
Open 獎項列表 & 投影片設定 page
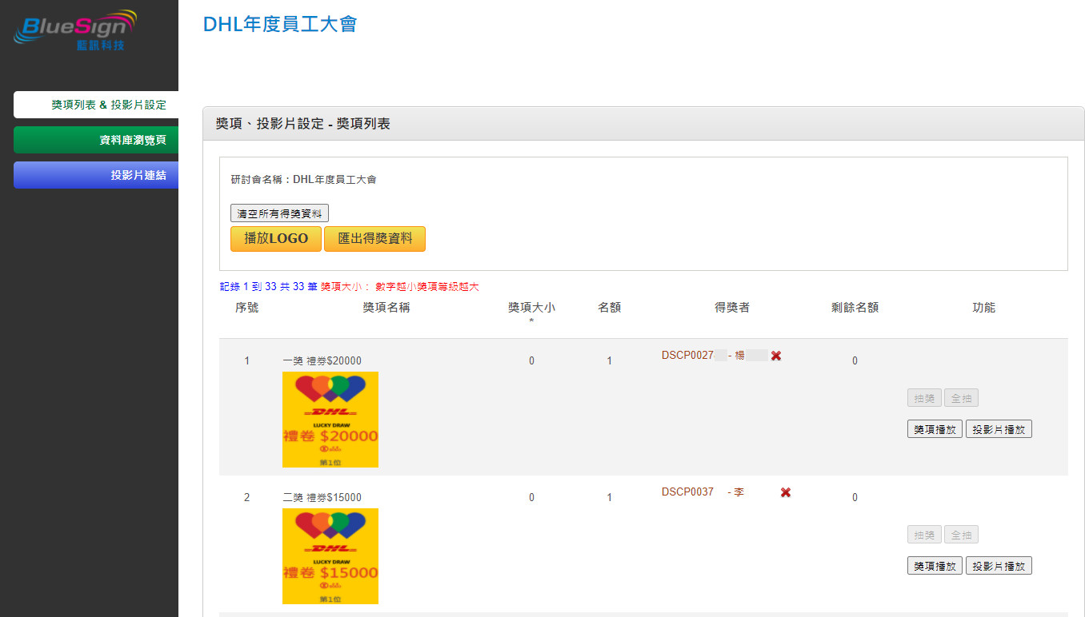pos(95,105)
